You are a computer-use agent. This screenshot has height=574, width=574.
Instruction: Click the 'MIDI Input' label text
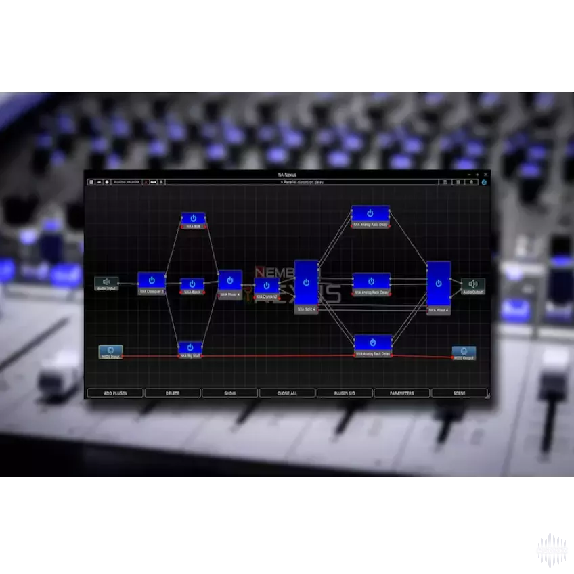110,357
